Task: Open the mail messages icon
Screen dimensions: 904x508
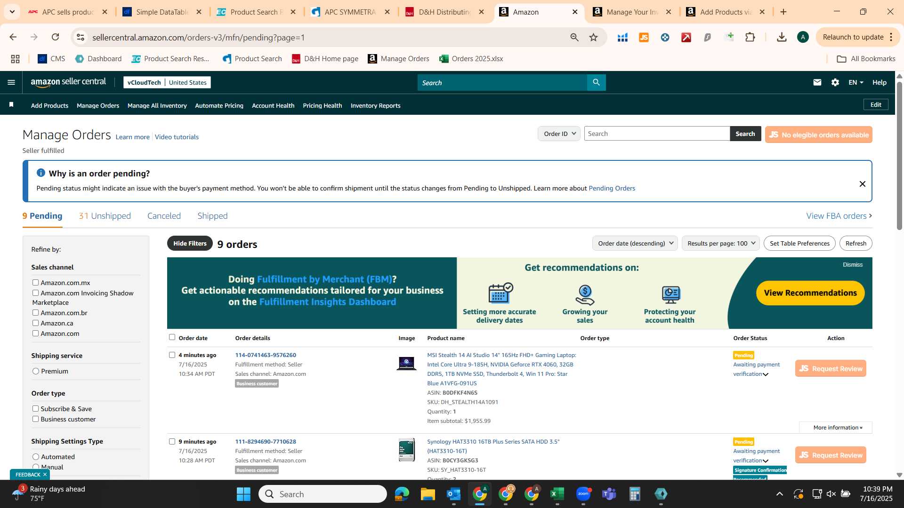Action: pos(817,82)
